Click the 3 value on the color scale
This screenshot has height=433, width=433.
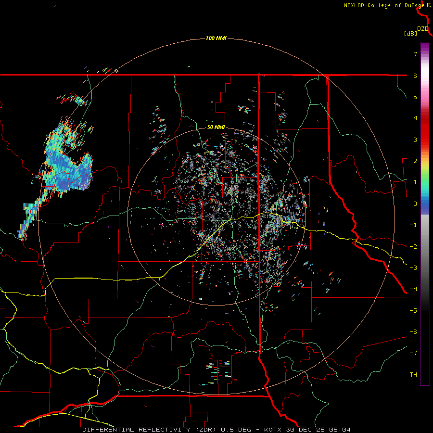click(x=415, y=140)
